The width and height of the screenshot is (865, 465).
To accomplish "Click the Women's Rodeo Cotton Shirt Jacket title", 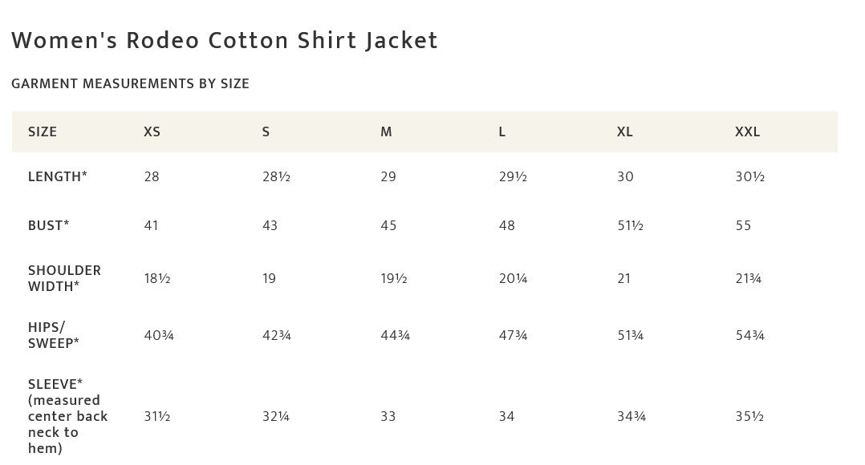I will (225, 41).
